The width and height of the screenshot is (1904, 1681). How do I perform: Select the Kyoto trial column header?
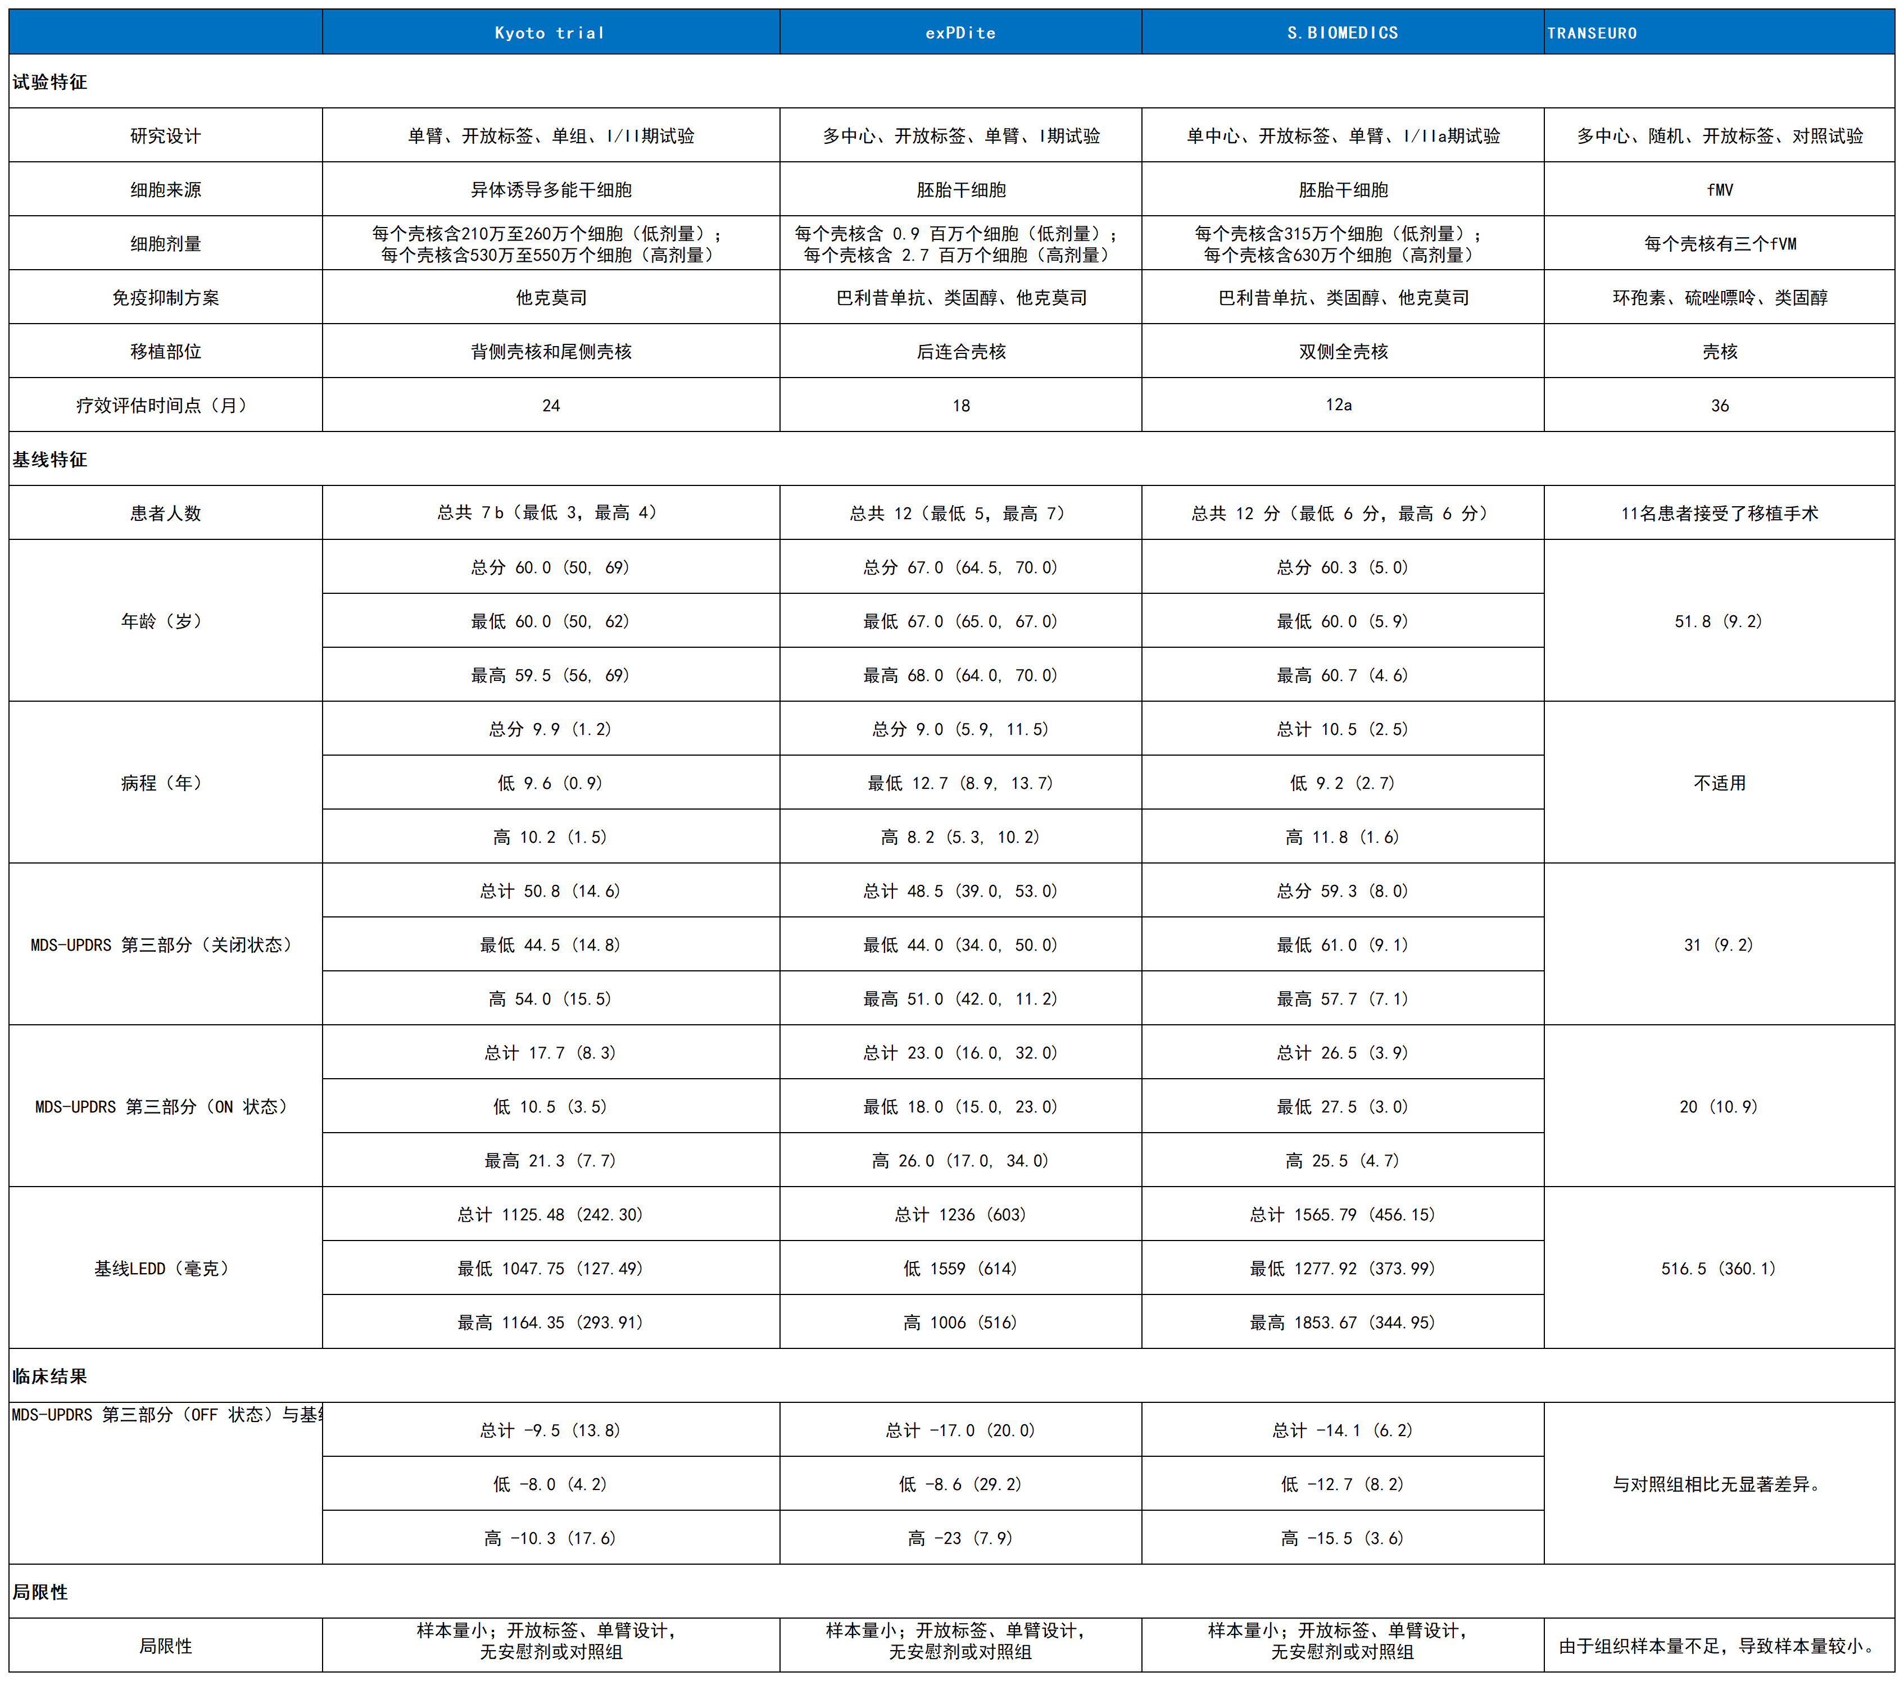[x=551, y=33]
